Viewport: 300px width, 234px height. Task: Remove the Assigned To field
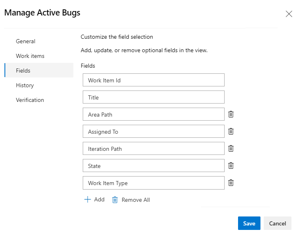pyautogui.click(x=231, y=131)
